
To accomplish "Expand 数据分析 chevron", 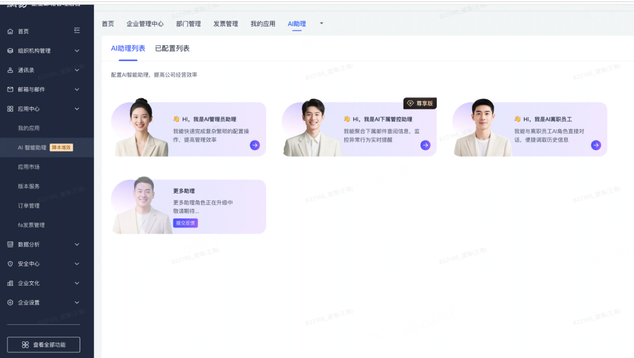I will (77, 244).
